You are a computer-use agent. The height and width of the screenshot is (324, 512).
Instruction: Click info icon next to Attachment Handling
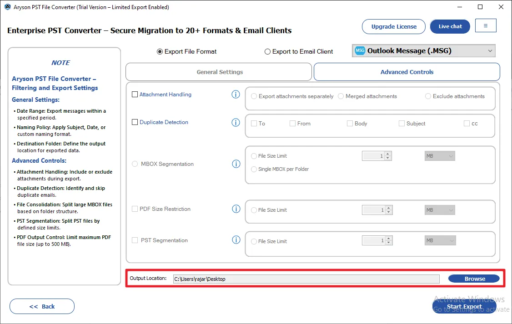[236, 95]
